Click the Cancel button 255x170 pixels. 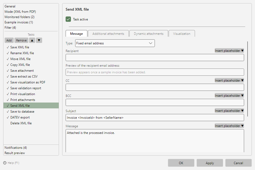coord(239,163)
